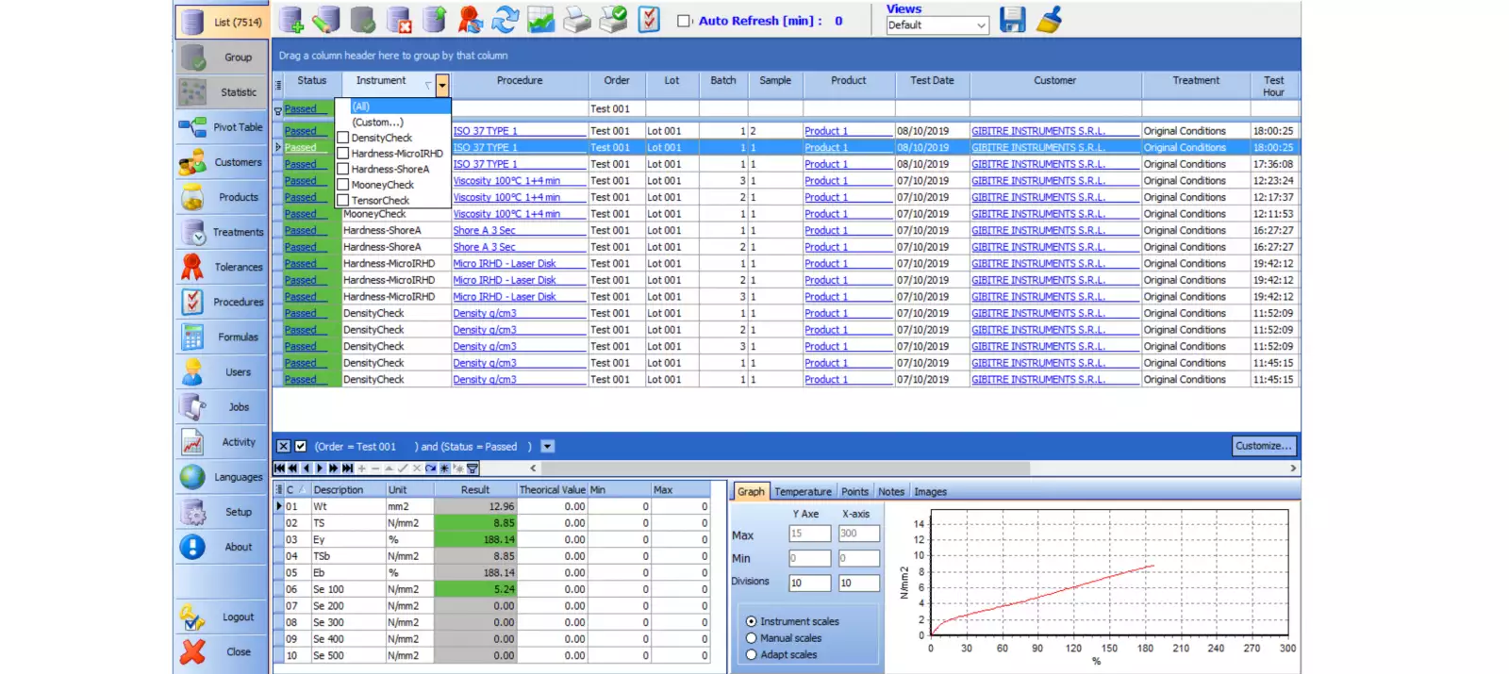The image size is (1509, 674).
Task: Open the Notes tab
Action: coord(890,492)
